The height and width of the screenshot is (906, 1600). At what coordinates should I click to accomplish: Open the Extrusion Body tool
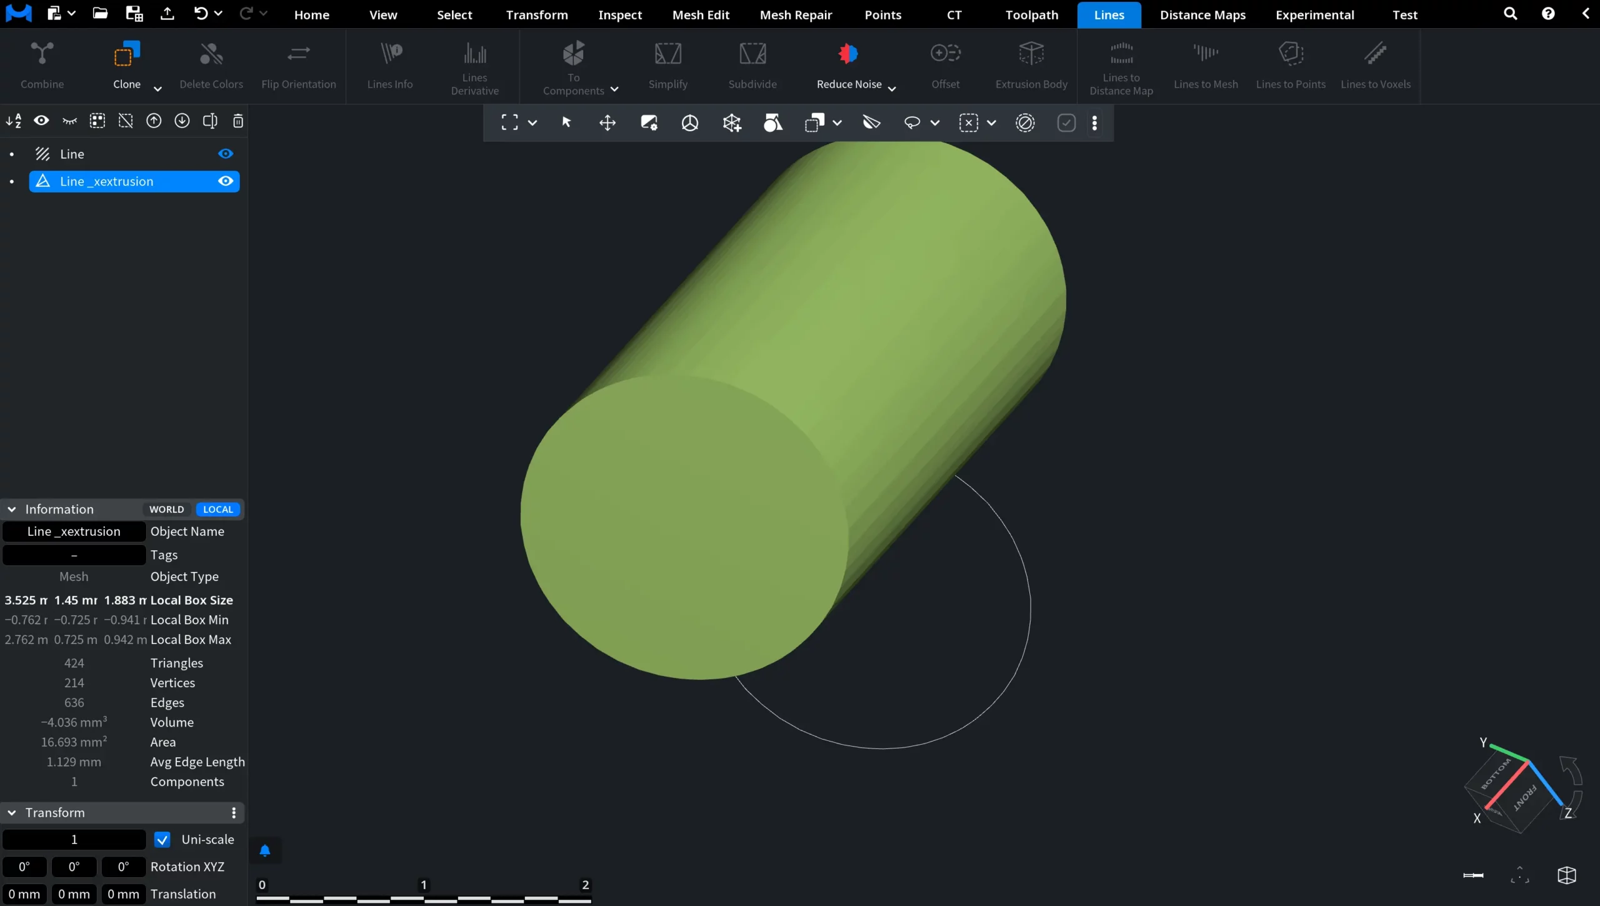coord(1031,66)
